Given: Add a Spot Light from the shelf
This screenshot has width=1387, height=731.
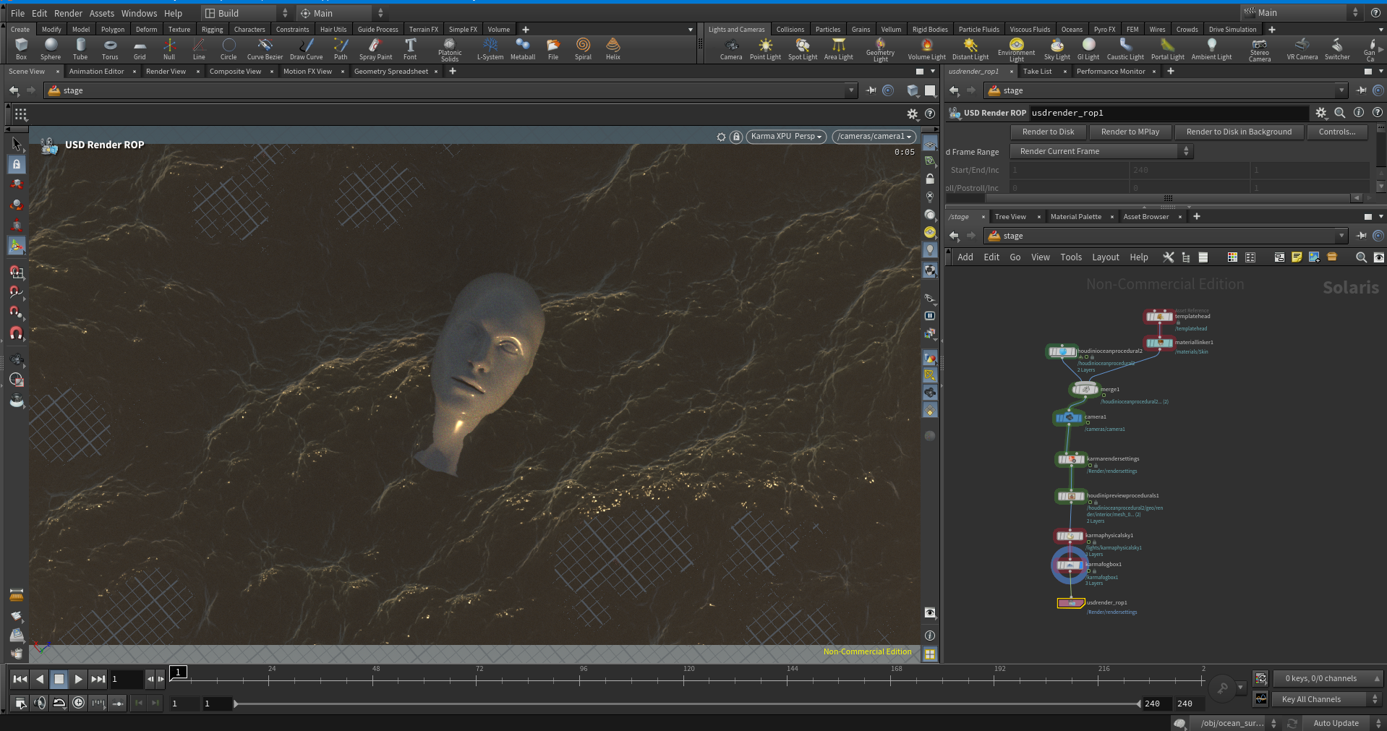Looking at the screenshot, I should [x=803, y=49].
